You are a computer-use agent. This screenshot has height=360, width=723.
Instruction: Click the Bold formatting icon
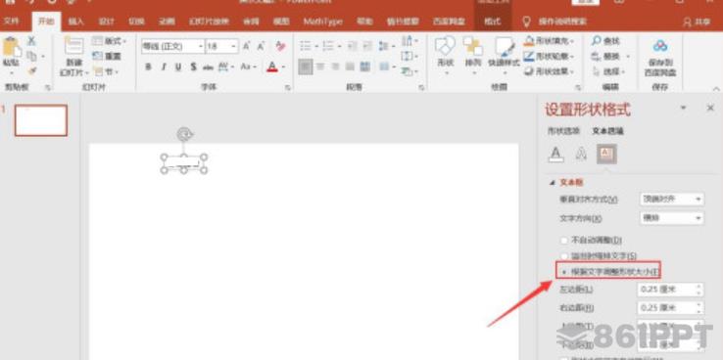pos(148,67)
